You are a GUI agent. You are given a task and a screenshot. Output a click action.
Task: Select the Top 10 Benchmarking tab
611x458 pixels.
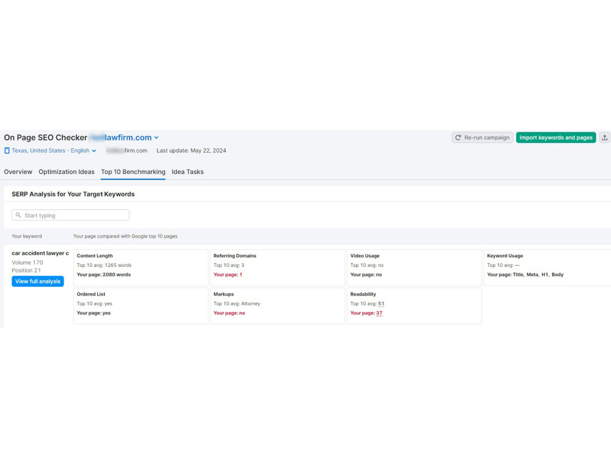[x=133, y=172]
